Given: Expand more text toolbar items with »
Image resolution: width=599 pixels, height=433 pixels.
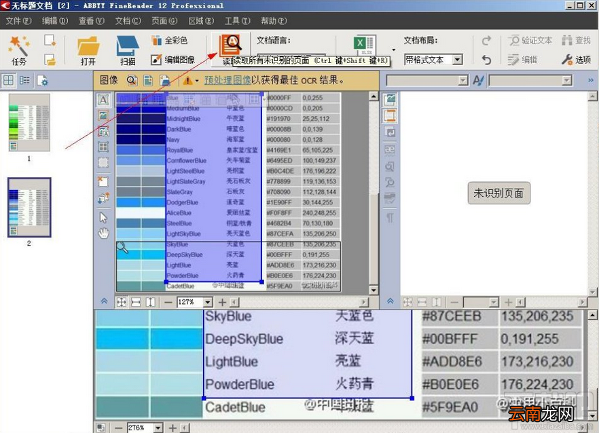Looking at the screenshot, I should [x=591, y=80].
